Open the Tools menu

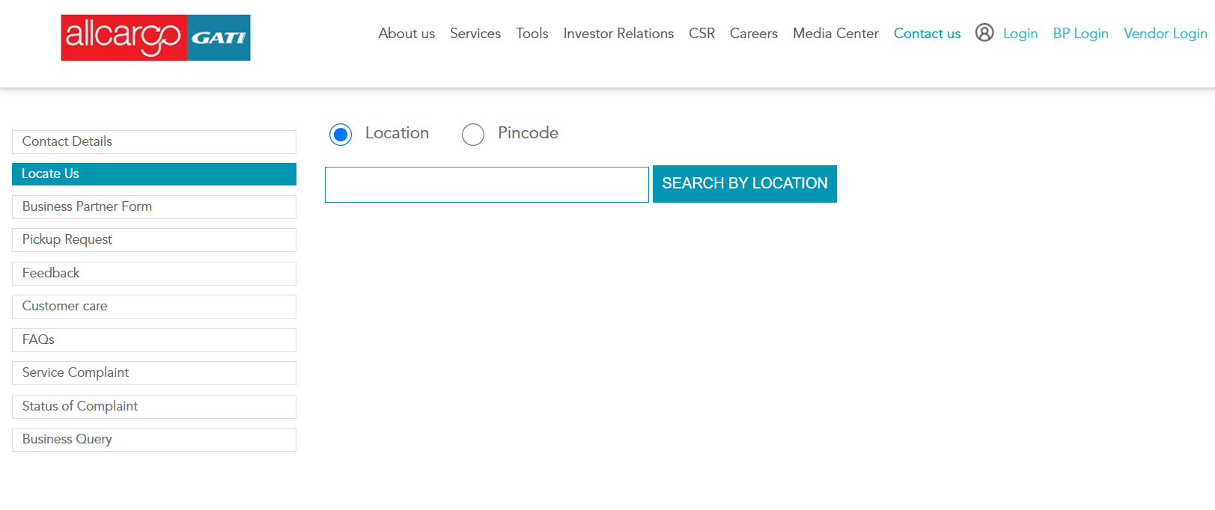(x=532, y=34)
